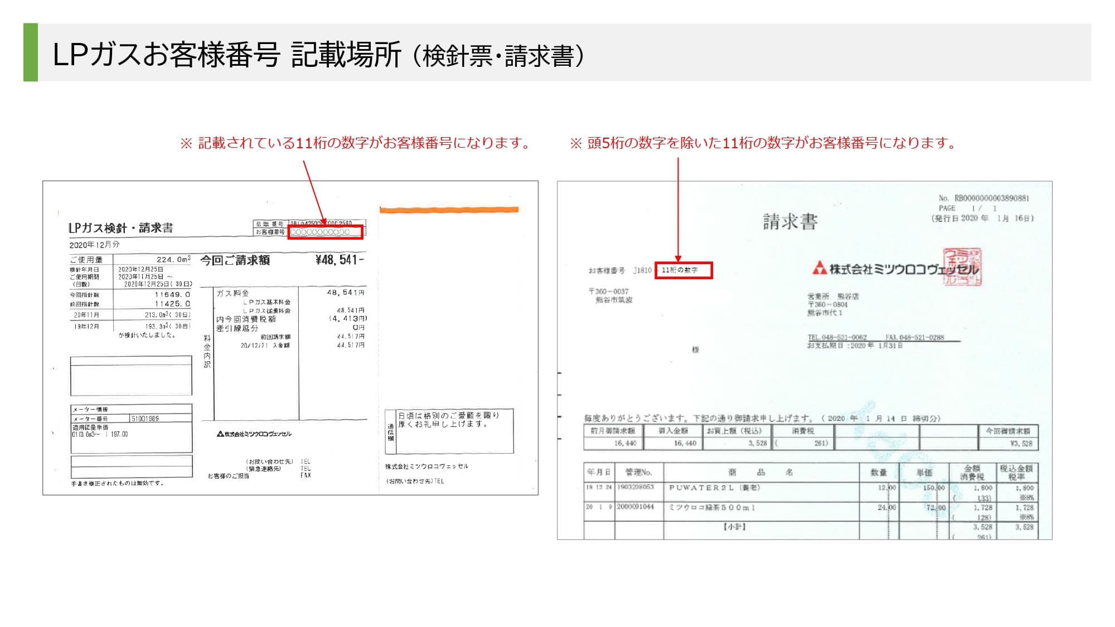Screen dimensions: 1115x627
Task: Click "内今回消費税額" in the charge breakdown
Action: (x=246, y=319)
